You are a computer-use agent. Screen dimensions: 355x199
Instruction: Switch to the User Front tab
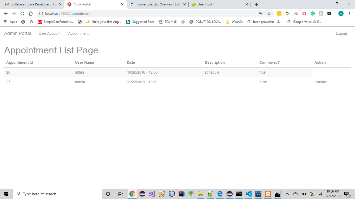coord(220,4)
